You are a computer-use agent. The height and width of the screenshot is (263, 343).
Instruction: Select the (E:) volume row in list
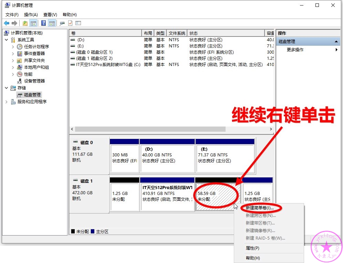click(172, 46)
